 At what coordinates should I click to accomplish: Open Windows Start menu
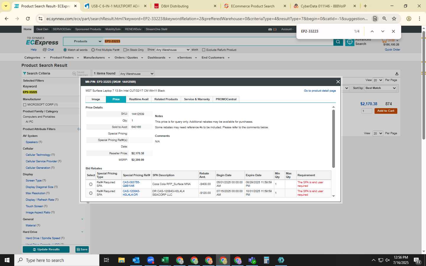(x=7, y=260)
